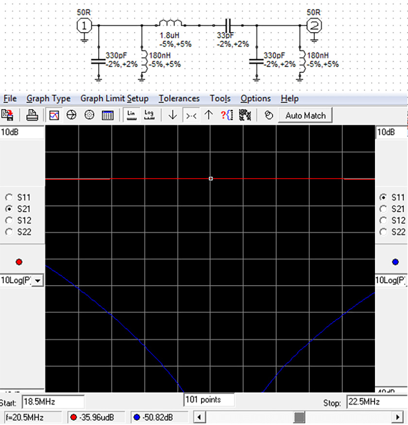Open the Graph Type menu

(x=49, y=99)
